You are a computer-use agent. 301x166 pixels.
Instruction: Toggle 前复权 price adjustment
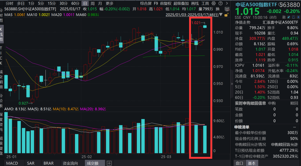[x=166, y=3]
